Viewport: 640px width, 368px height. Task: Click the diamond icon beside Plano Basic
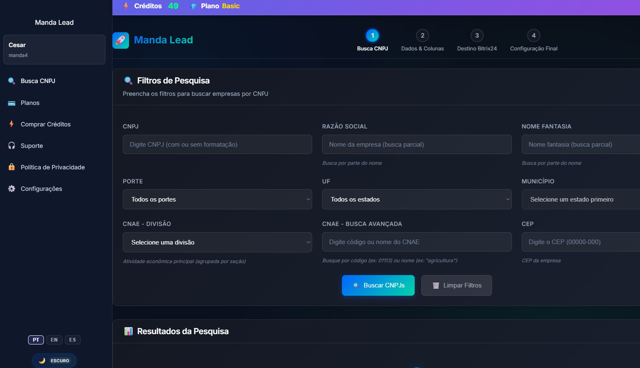pos(193,6)
